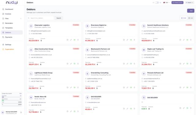Delete Nordic Wave AB with trash icon
The width and height of the screenshot is (196, 115).
coord(78,111)
